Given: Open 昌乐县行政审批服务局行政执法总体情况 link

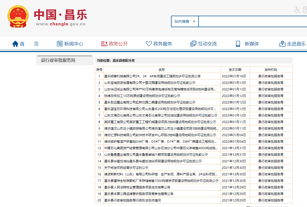Looking at the screenshot, I should coord(133,200).
